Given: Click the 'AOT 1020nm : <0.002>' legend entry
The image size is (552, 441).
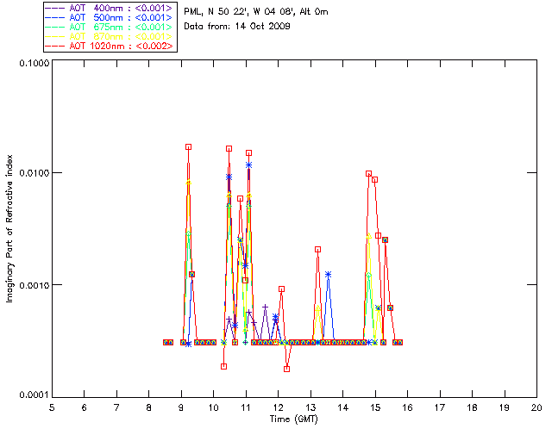Looking at the screenshot, I should click(x=110, y=46).
